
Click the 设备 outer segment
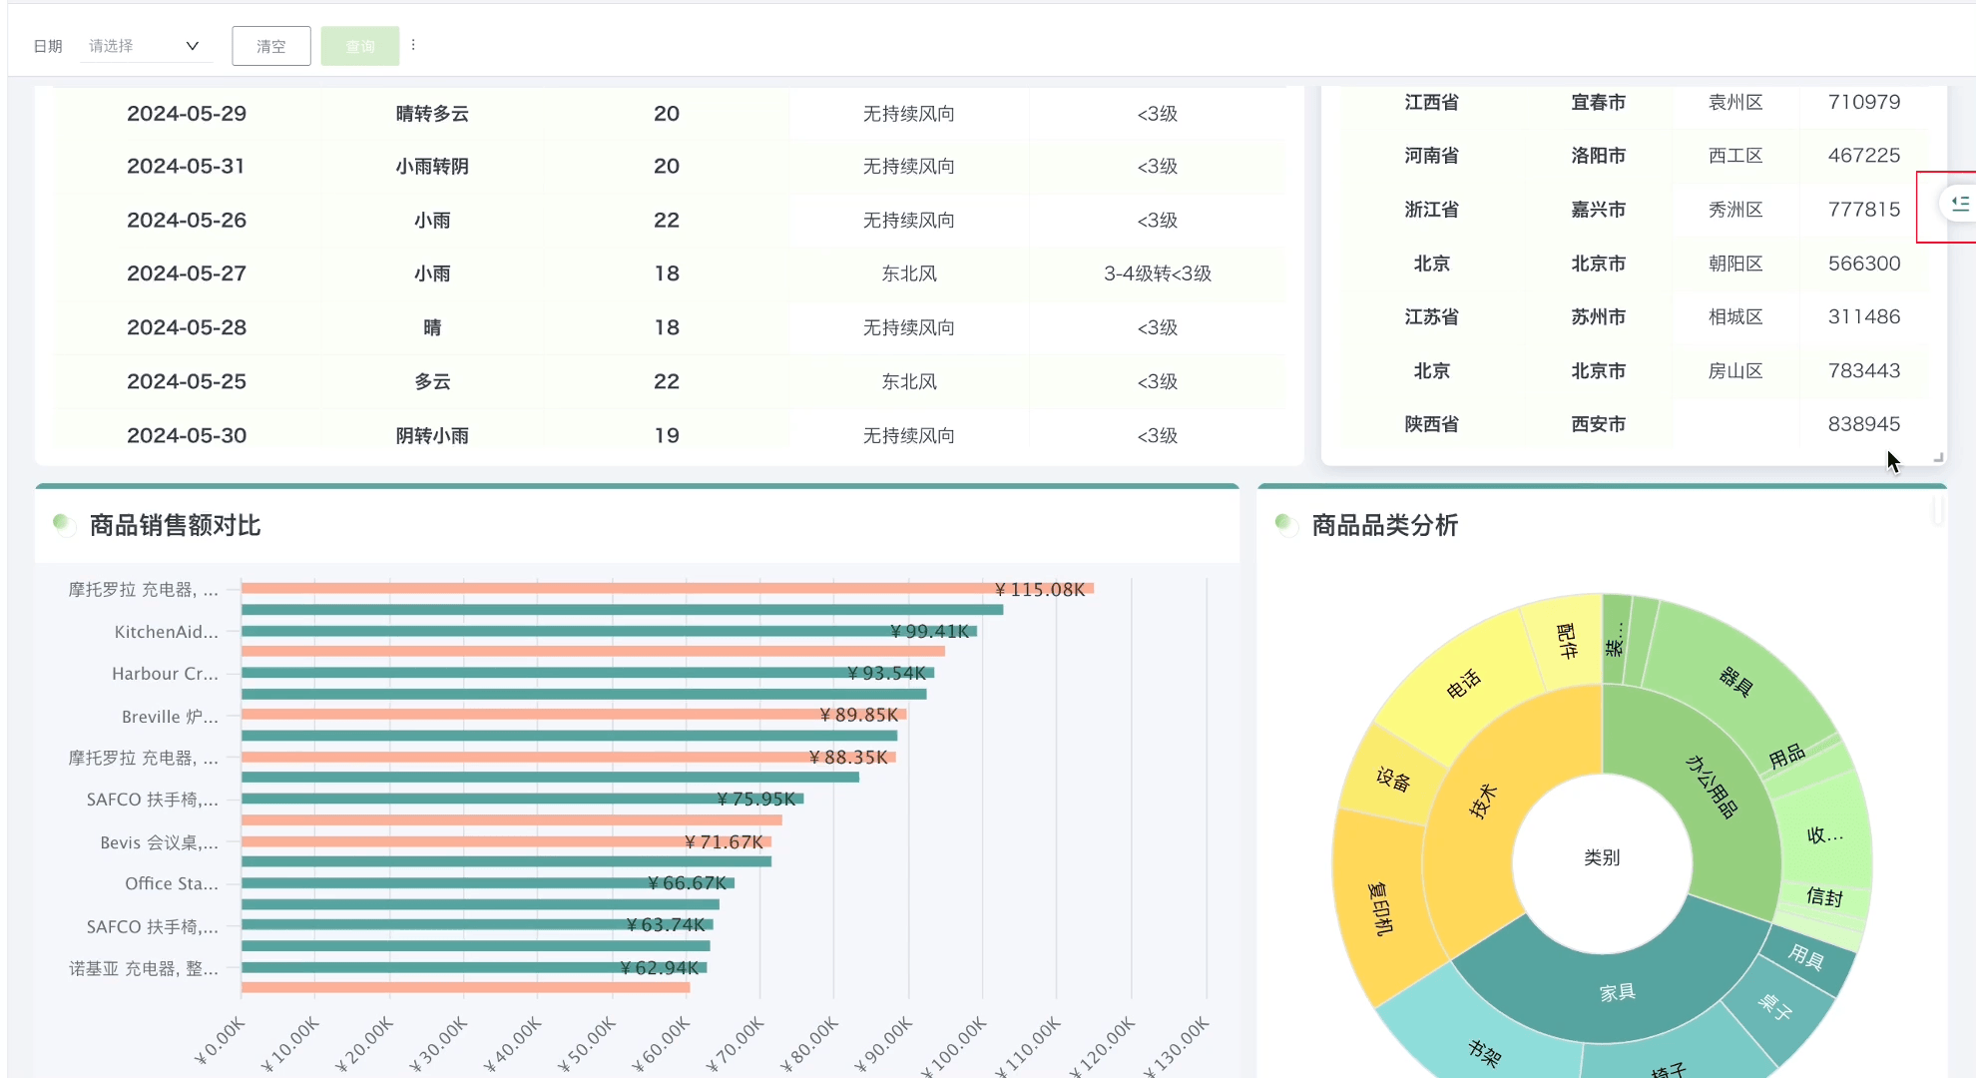1393,780
